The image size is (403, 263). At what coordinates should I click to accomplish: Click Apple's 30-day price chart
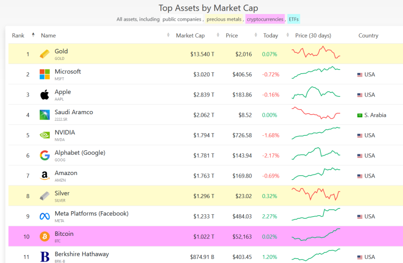316,93
